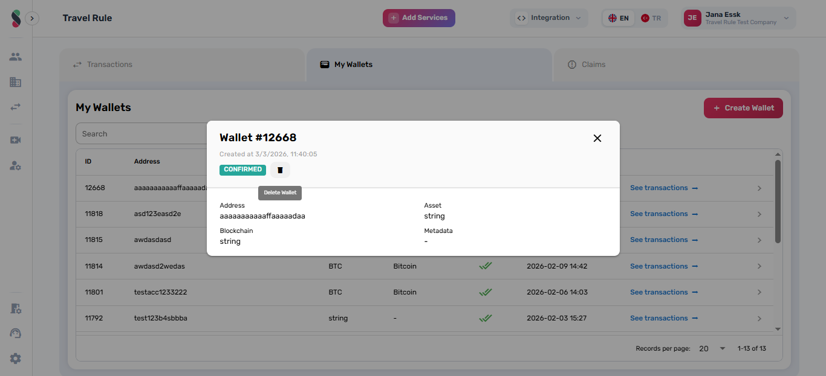See transactions for wallet 11815
Viewport: 826px width, 376px height.
pos(664,240)
